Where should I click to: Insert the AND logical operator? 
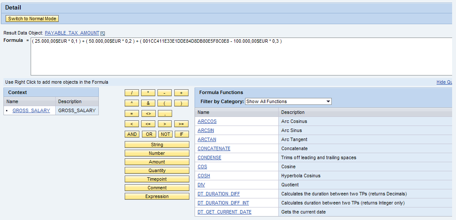tap(132, 134)
